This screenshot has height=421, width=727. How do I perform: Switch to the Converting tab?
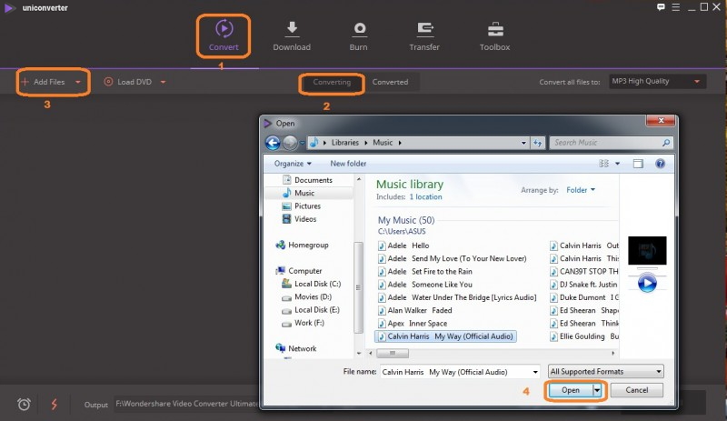332,82
